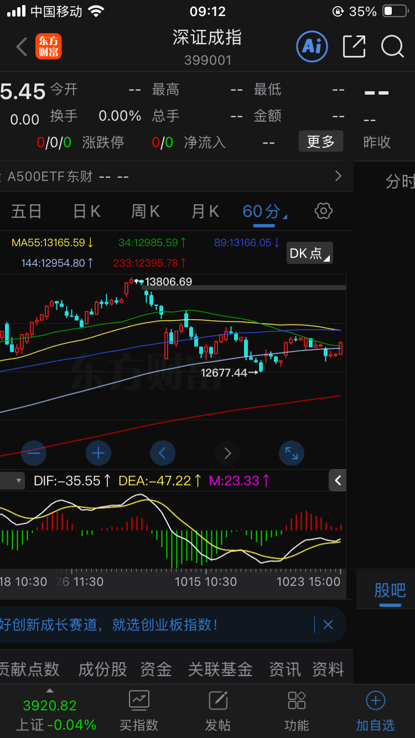Tap the MACD histogram chart area
Viewport: 415px width, 738px height.
[173, 530]
